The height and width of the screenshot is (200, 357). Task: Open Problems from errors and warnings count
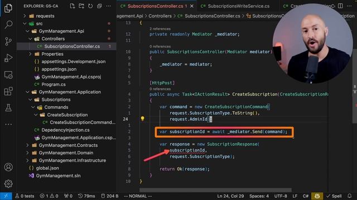49,196
